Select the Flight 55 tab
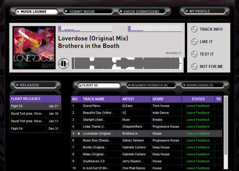The image size is (239, 171). [x=99, y=85]
